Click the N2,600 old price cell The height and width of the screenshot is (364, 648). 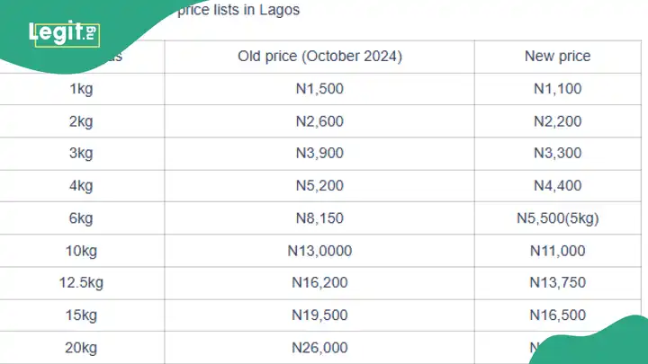click(x=319, y=121)
